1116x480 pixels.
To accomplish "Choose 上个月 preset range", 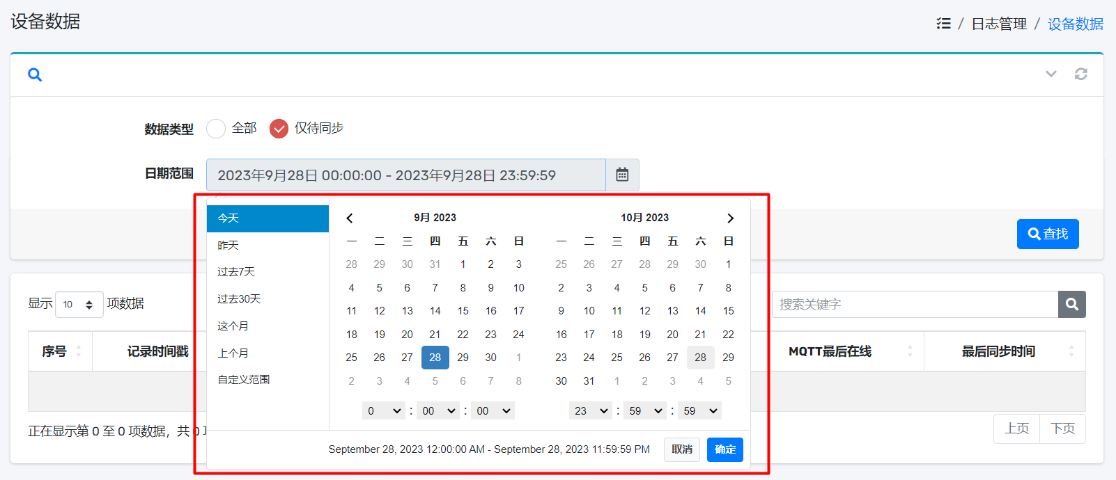I will [x=233, y=353].
